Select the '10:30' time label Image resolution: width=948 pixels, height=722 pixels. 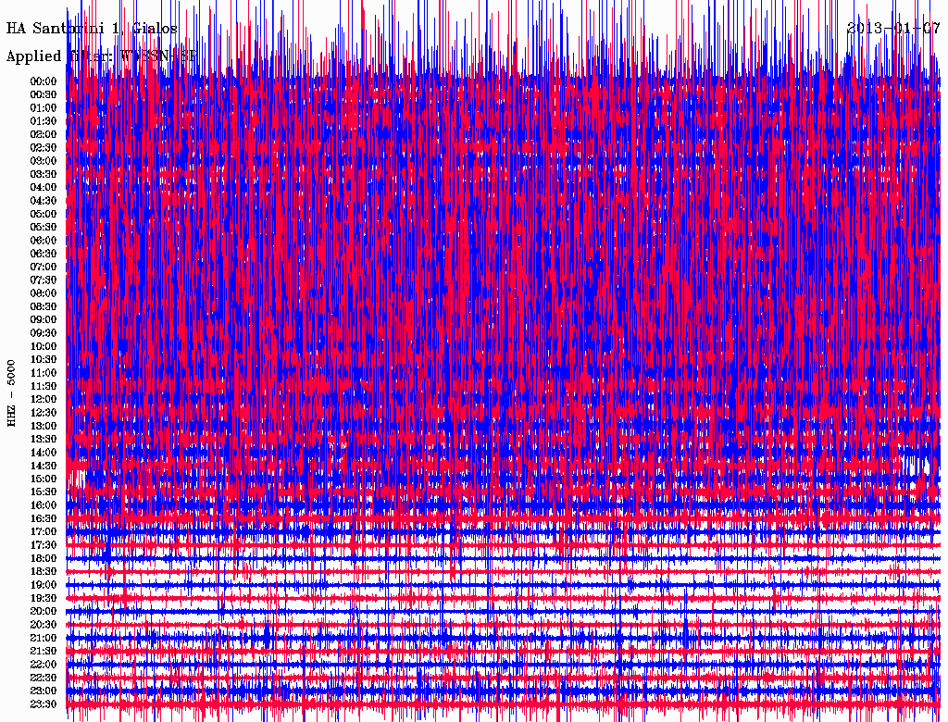[44, 360]
